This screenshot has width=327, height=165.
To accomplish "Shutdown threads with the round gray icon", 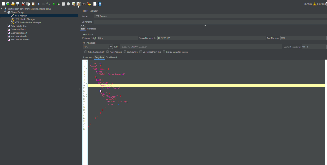I will (x=68, y=4).
